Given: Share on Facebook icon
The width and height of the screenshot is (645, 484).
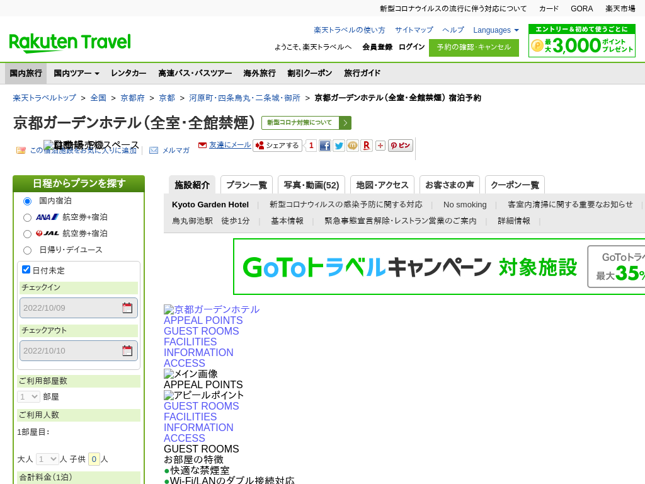Looking at the screenshot, I should click(325, 146).
